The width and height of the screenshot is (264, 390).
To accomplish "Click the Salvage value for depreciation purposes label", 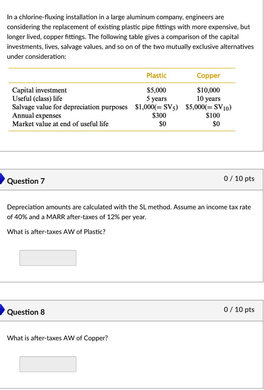I will [x=70, y=107].
